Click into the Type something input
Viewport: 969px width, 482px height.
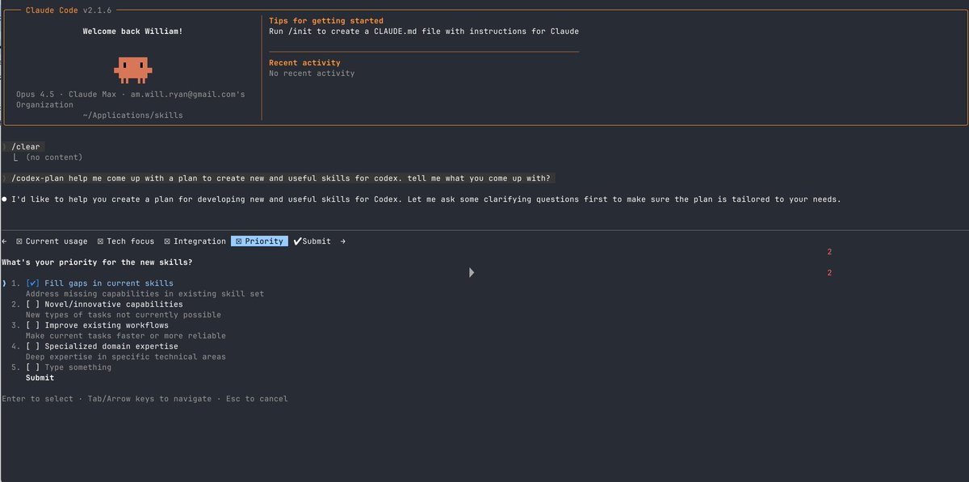pyautogui.click(x=78, y=367)
